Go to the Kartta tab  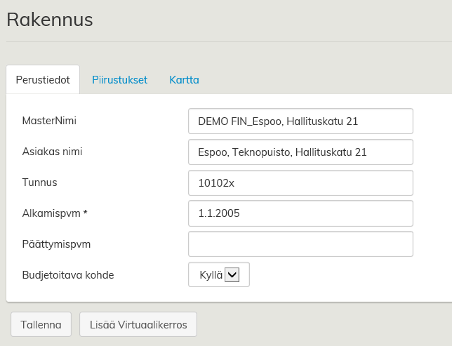coord(184,80)
